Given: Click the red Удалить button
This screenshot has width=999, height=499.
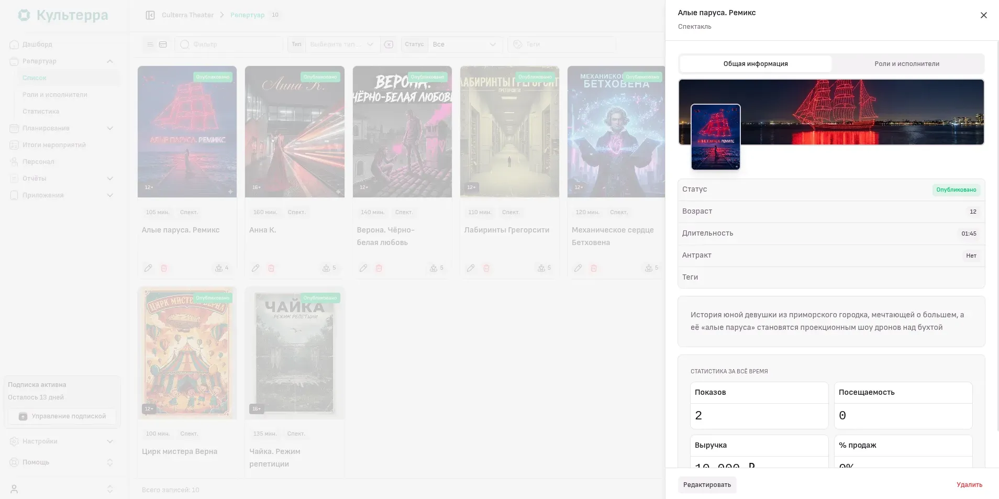Looking at the screenshot, I should pyautogui.click(x=969, y=485).
